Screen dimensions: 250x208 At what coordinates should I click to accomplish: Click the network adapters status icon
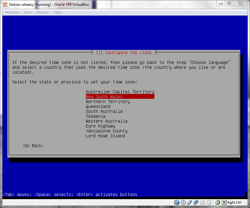click(x=196, y=202)
